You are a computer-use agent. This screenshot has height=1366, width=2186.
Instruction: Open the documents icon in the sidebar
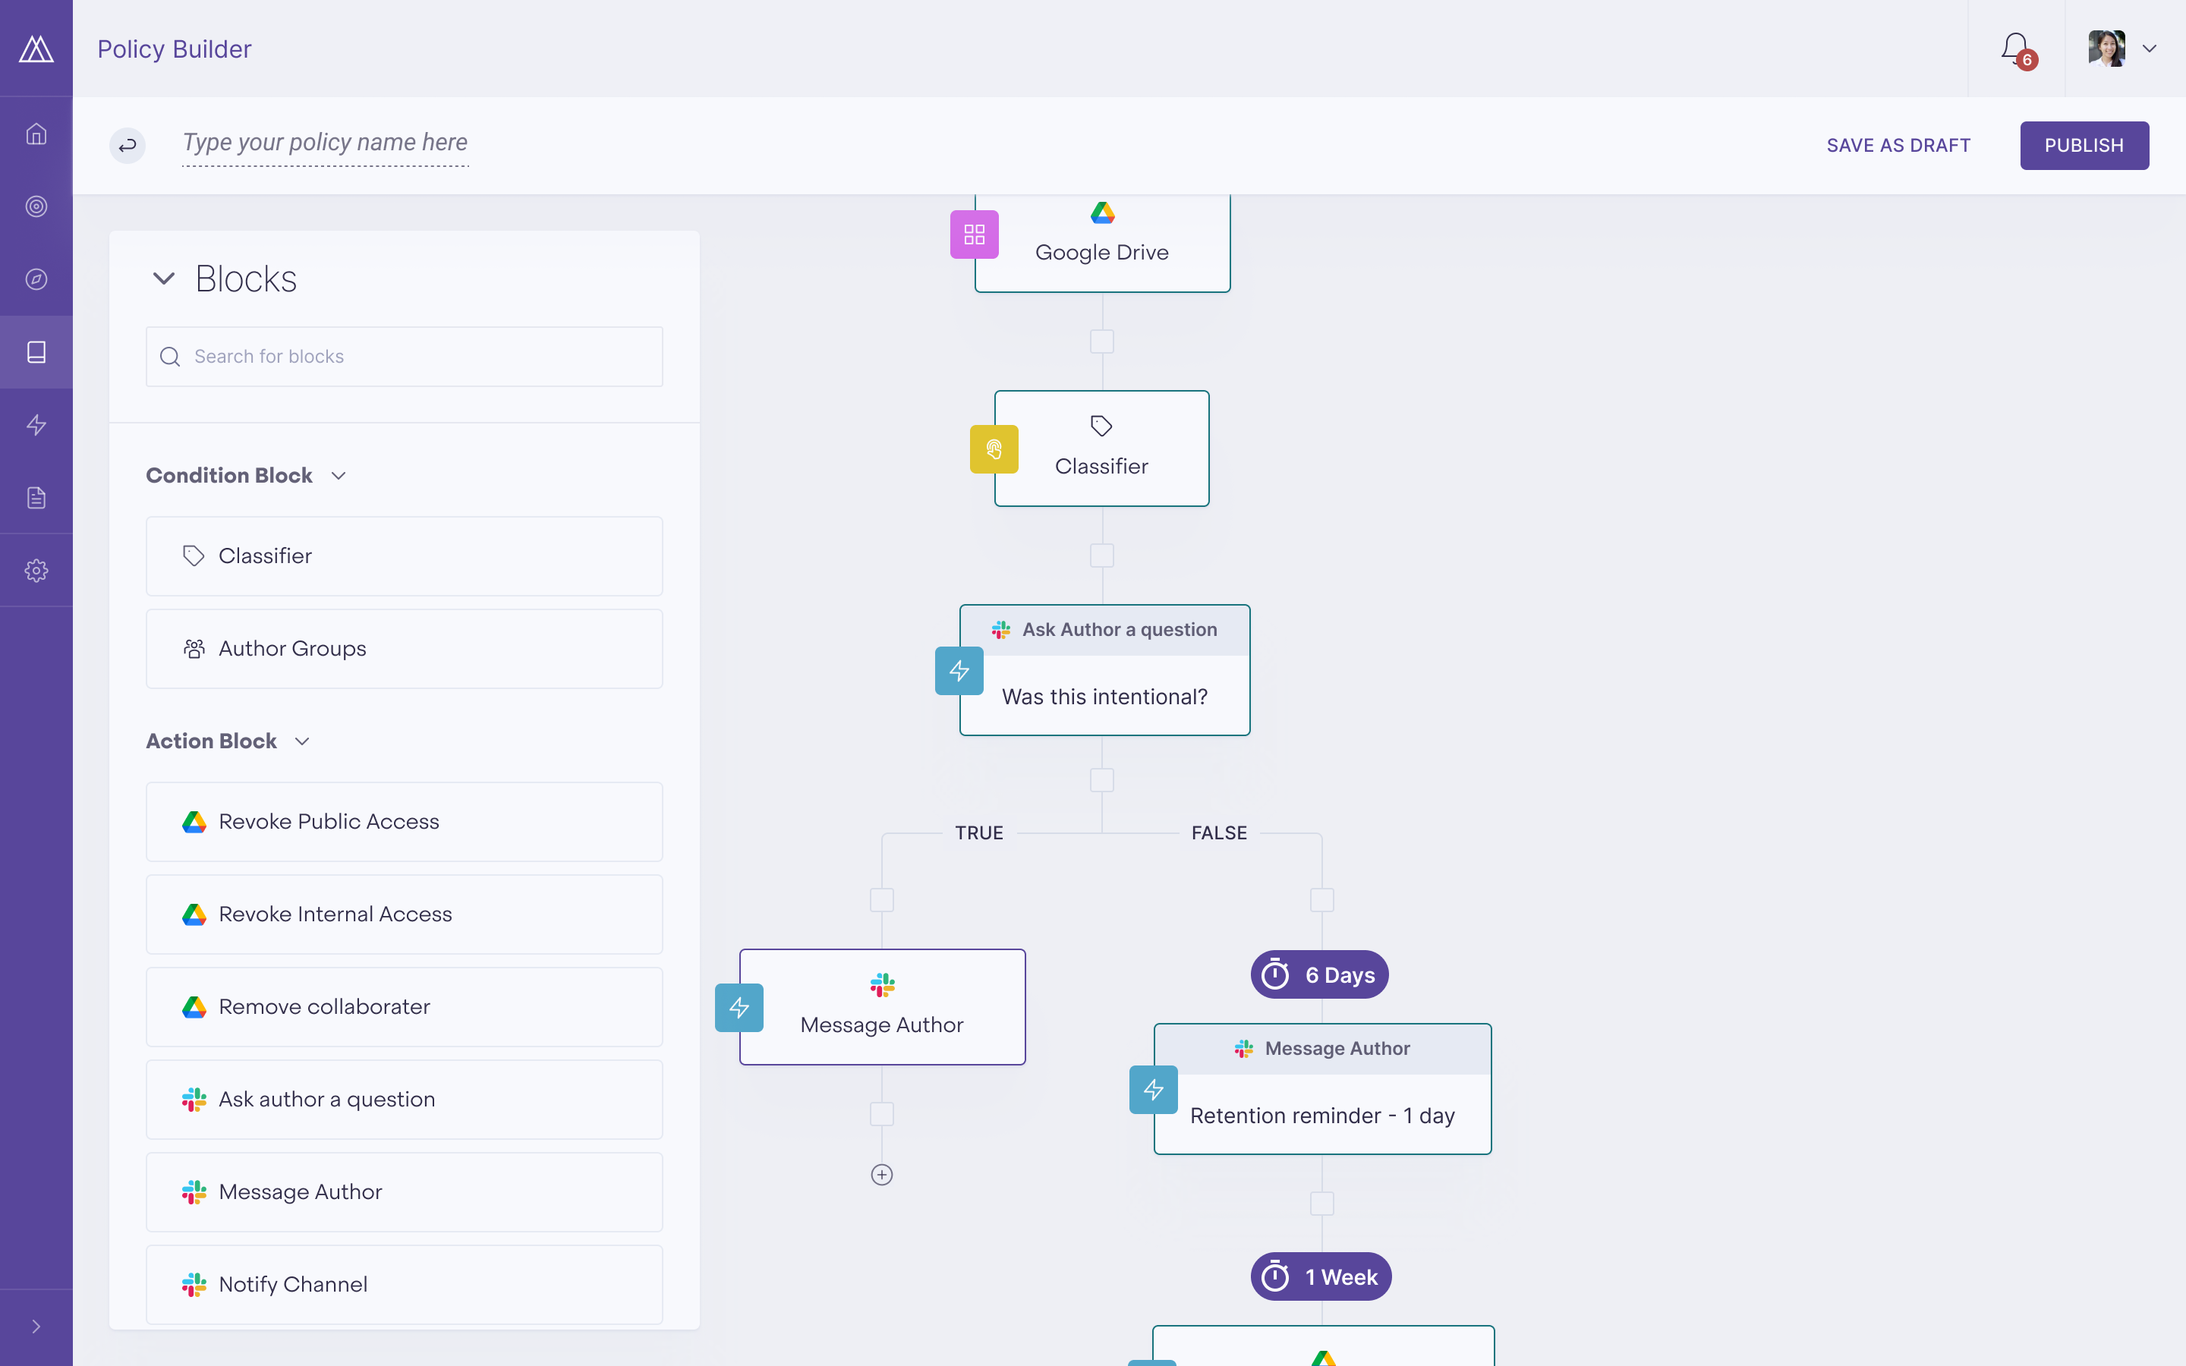[36, 496]
